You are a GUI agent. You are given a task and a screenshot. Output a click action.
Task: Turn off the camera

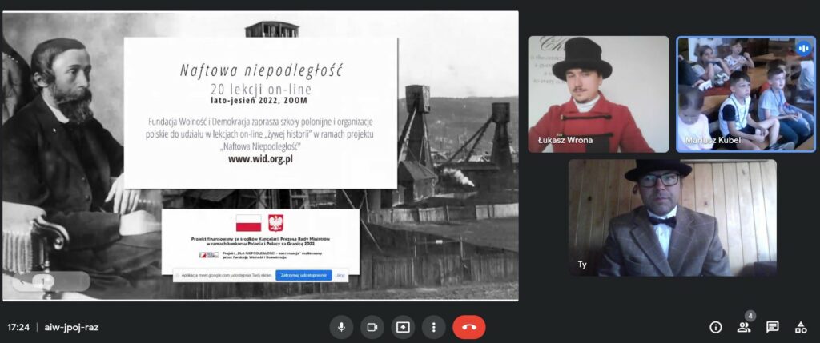(372, 327)
